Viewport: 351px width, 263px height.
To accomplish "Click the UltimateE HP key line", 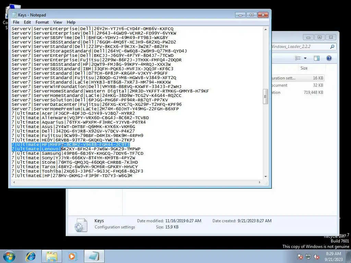I will (72, 176).
